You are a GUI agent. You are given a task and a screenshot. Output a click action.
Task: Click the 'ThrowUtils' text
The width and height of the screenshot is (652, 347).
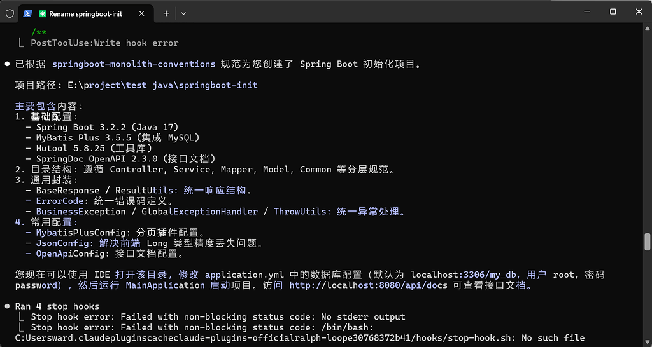click(x=300, y=212)
